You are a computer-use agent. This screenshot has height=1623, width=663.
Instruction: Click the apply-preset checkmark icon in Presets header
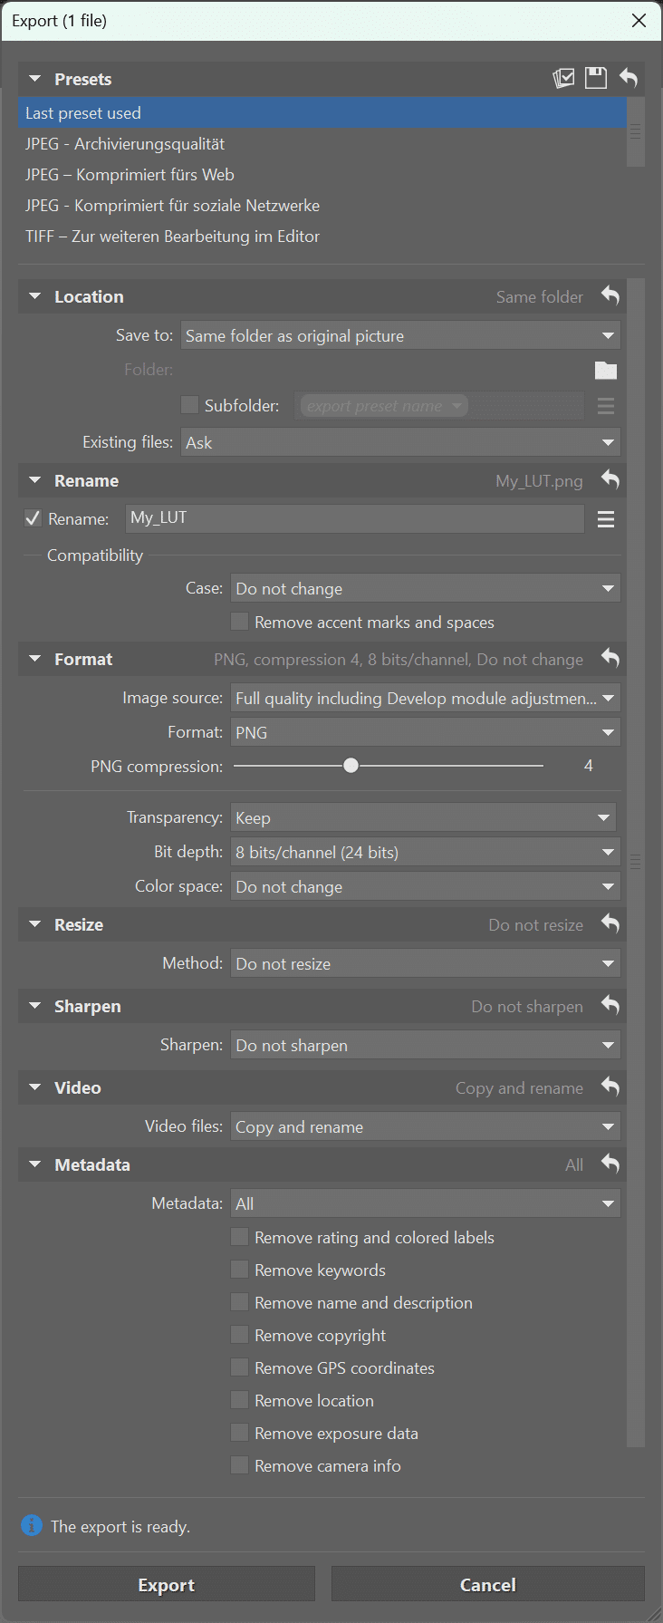click(562, 78)
